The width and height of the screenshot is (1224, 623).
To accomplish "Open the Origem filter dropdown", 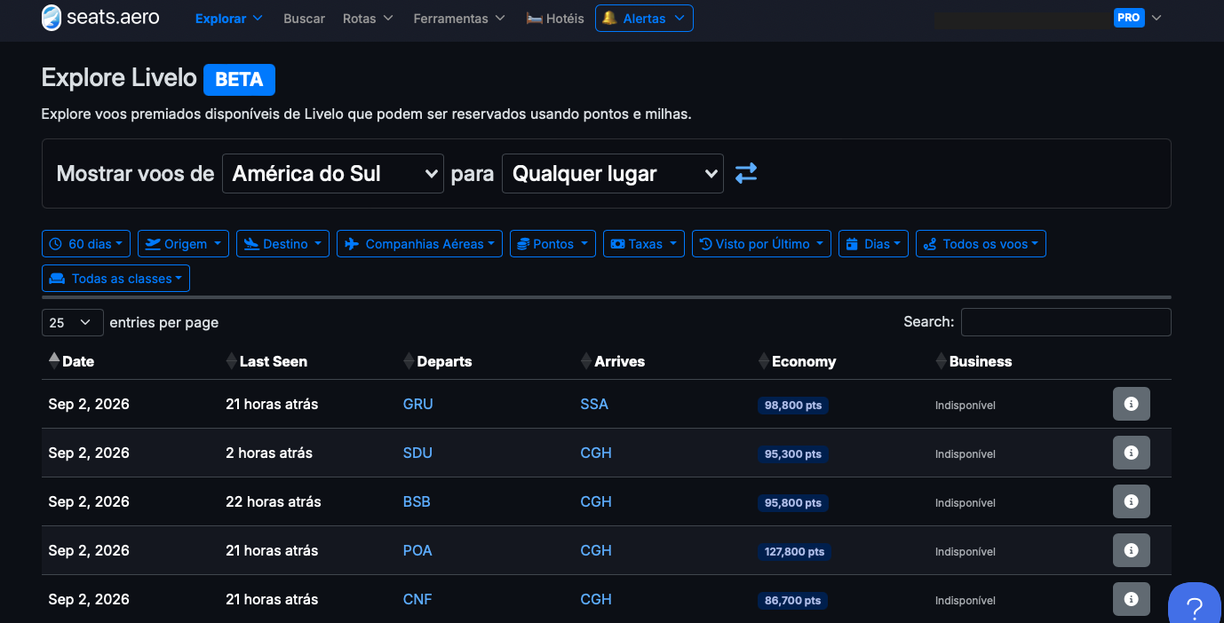I will pos(183,243).
